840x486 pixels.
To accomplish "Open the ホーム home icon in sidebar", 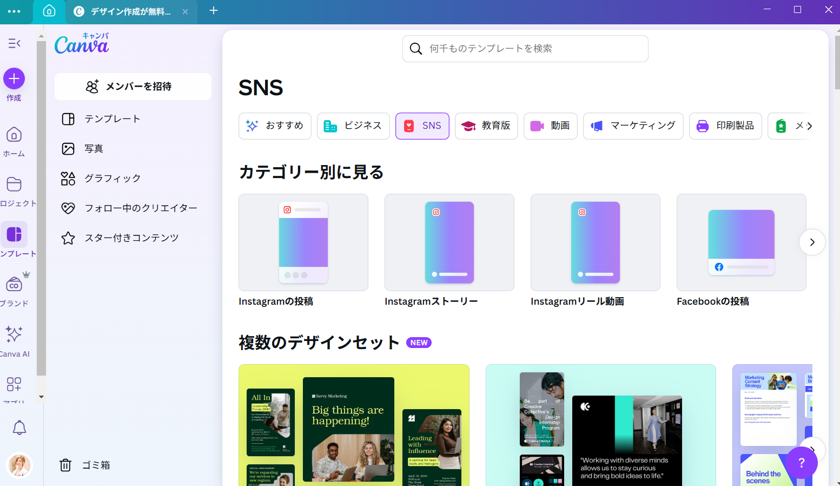I will [x=14, y=135].
